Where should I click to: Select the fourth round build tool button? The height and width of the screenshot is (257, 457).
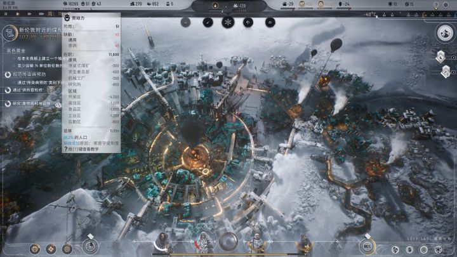pos(248,22)
